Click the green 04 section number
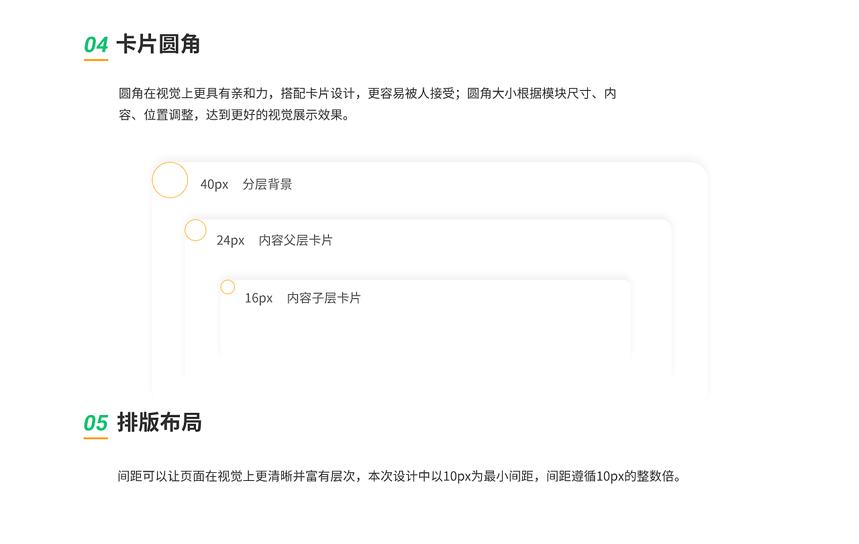 pos(95,46)
